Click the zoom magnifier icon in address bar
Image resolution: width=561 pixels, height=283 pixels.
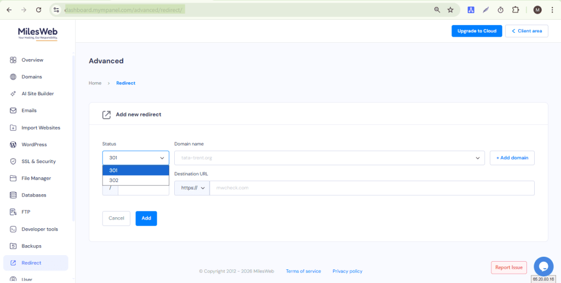(x=437, y=10)
